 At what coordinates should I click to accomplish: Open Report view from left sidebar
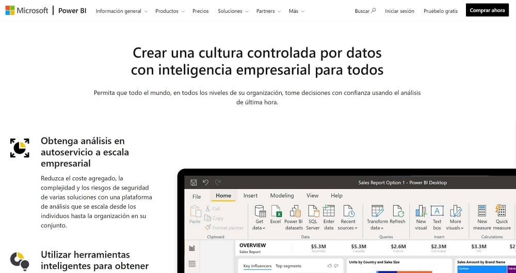coord(192,248)
